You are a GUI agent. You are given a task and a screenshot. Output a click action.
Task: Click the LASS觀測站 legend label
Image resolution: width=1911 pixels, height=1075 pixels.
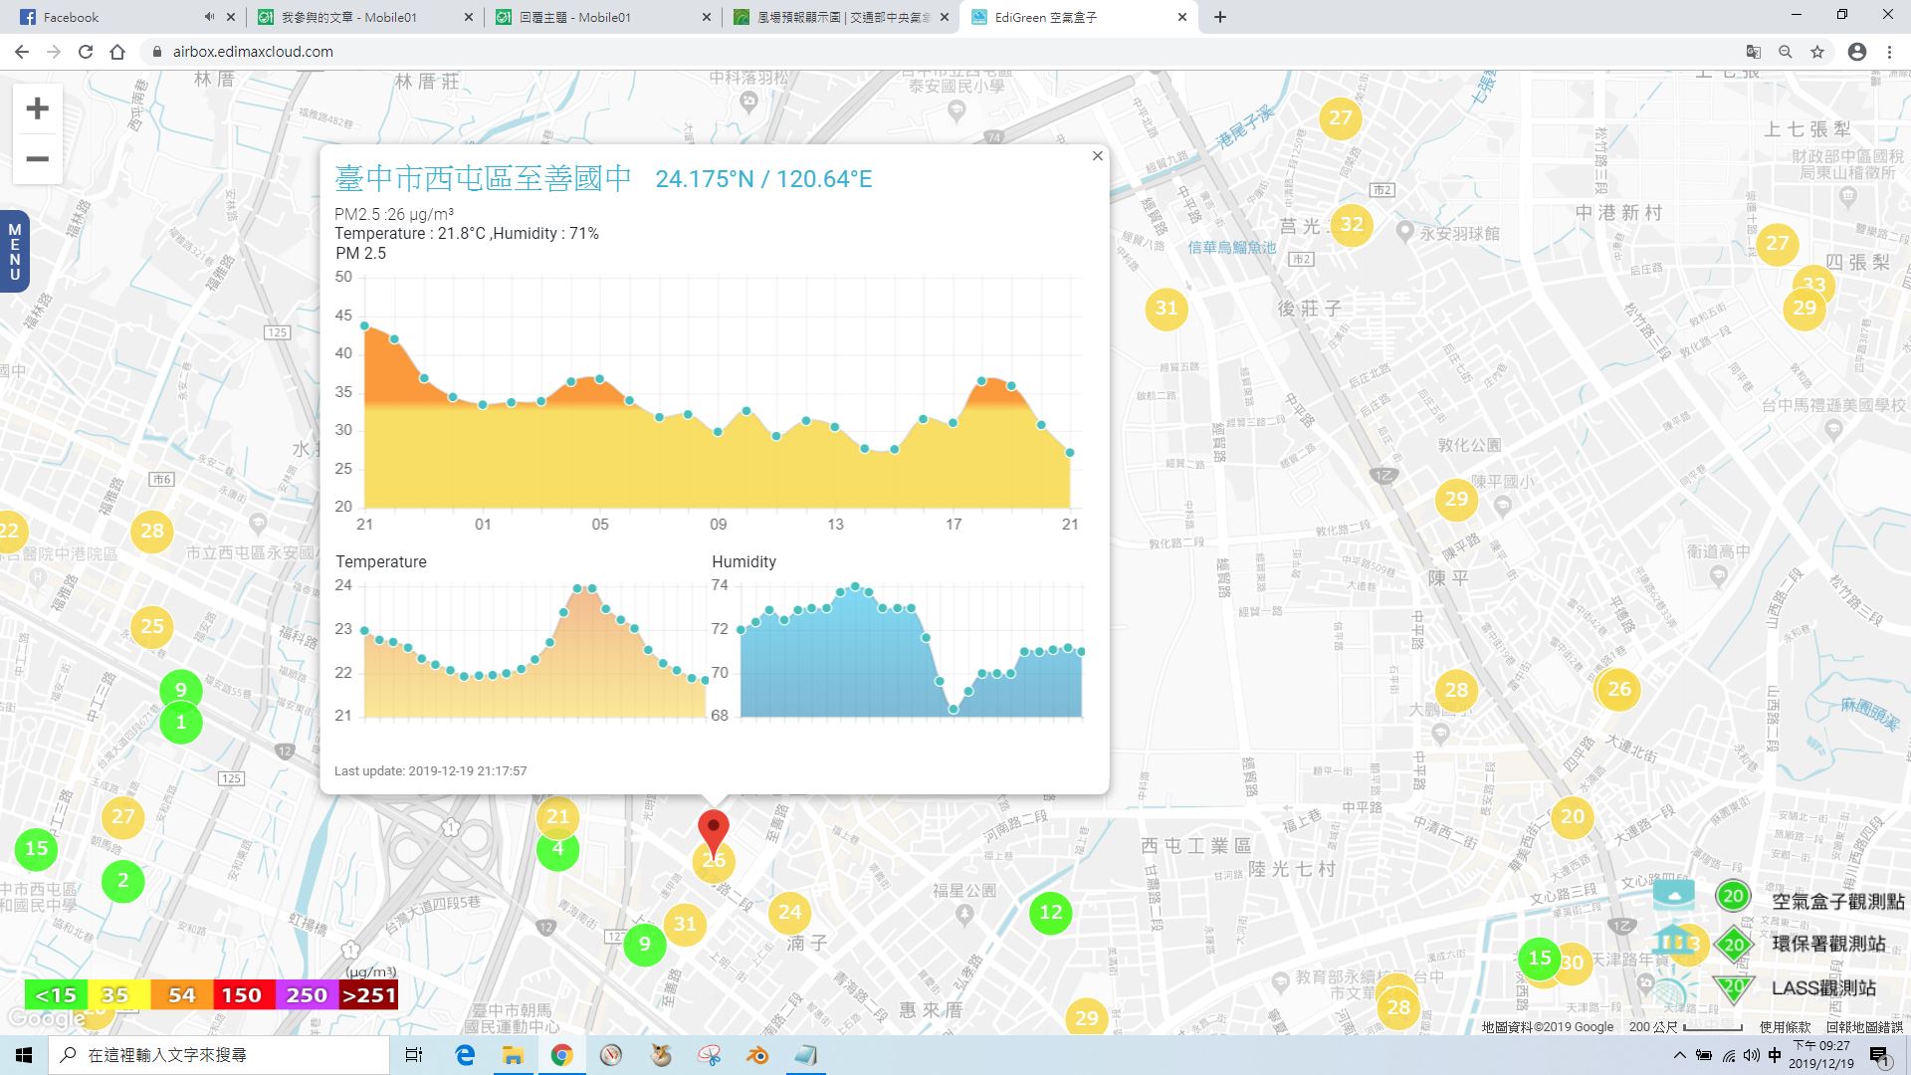tap(1823, 988)
